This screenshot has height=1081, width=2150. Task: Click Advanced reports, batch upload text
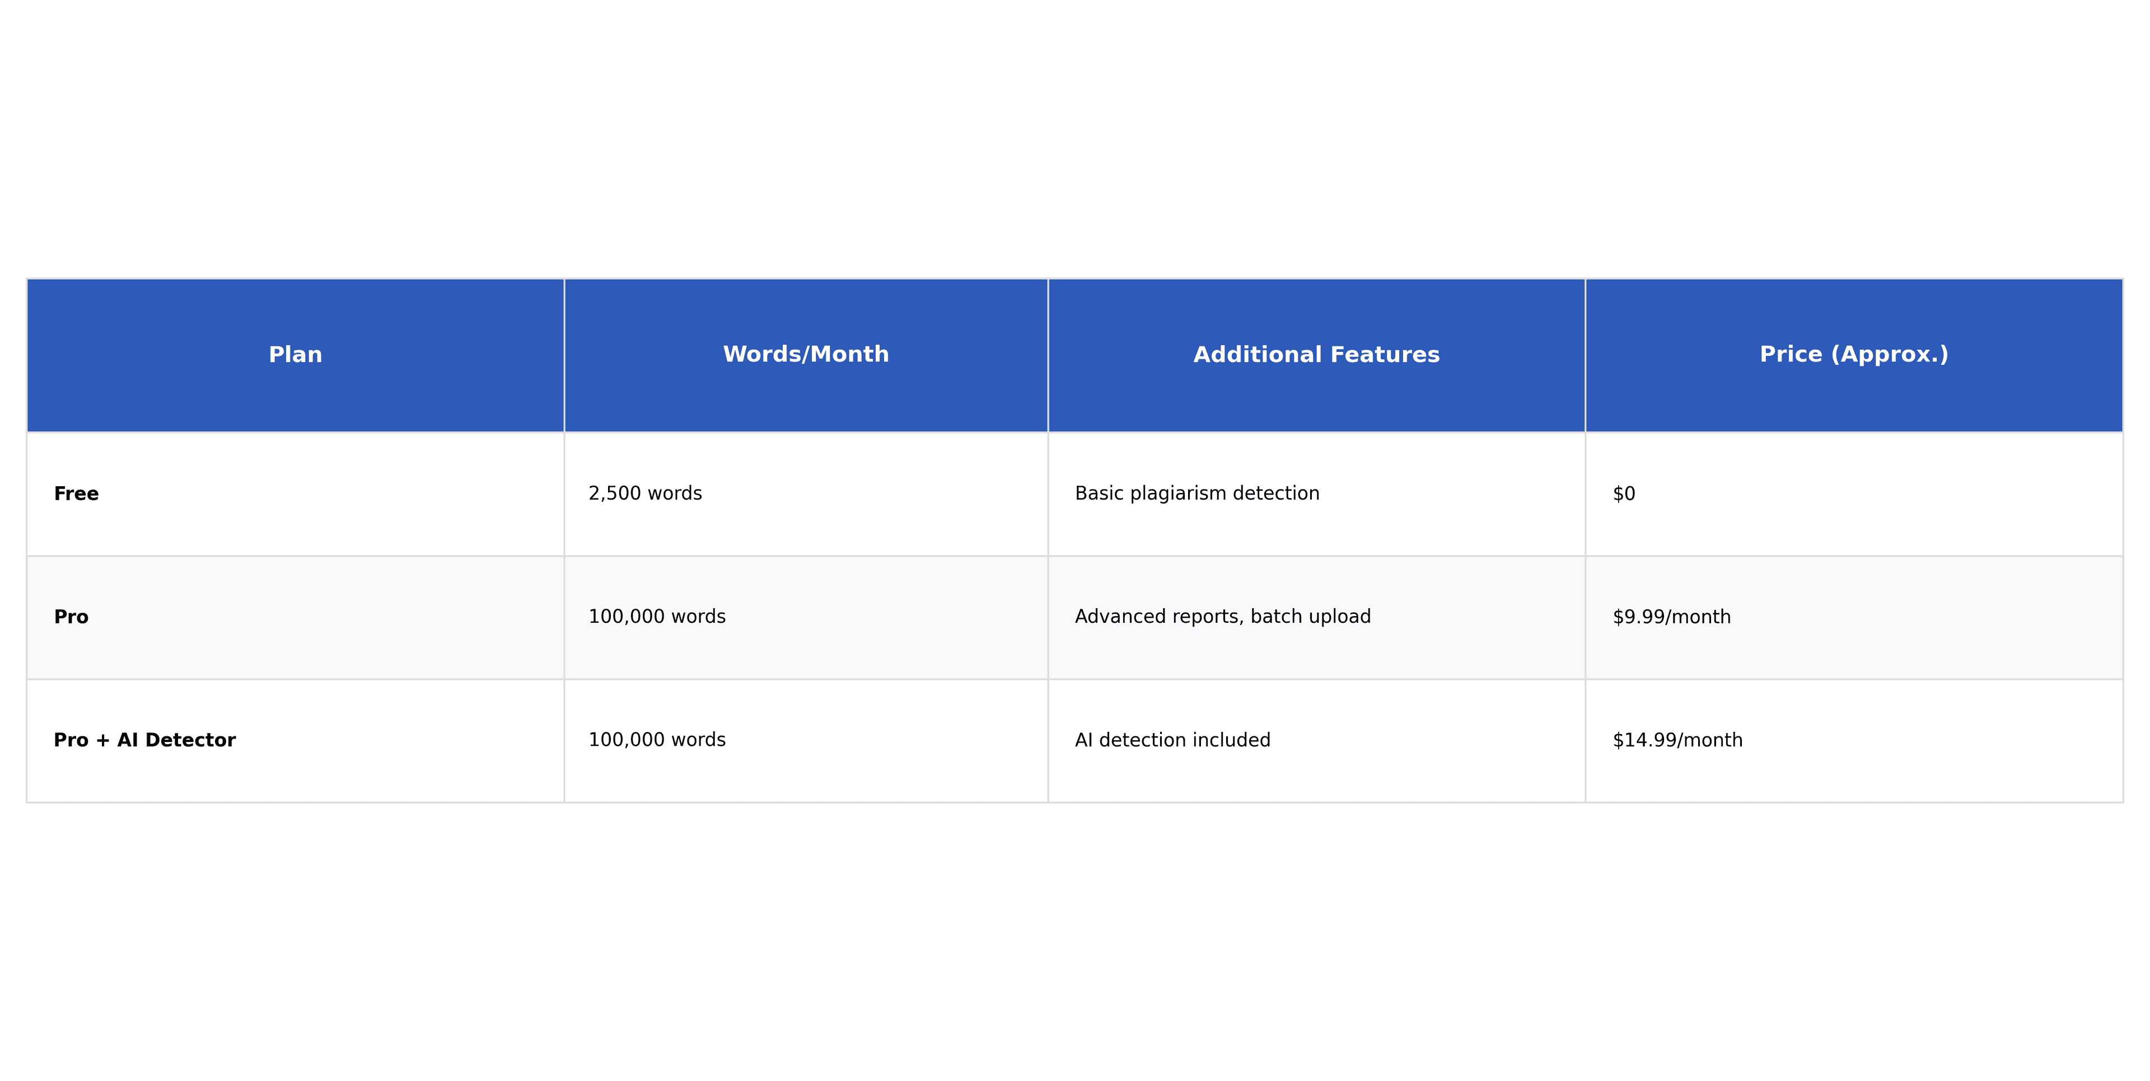pyautogui.click(x=1223, y=617)
